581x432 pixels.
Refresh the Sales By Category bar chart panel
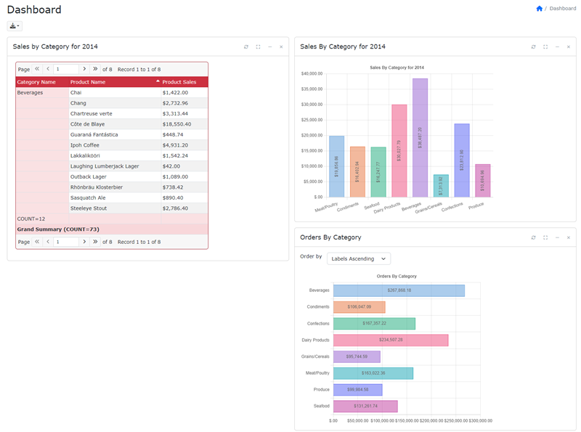533,46
